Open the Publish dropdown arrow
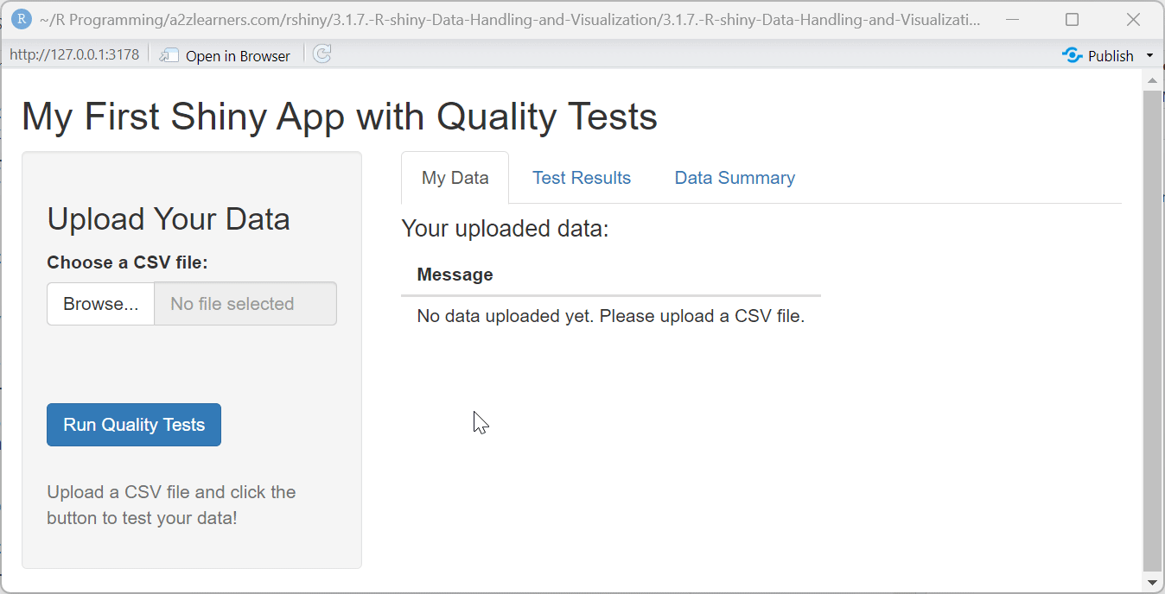 (1149, 54)
